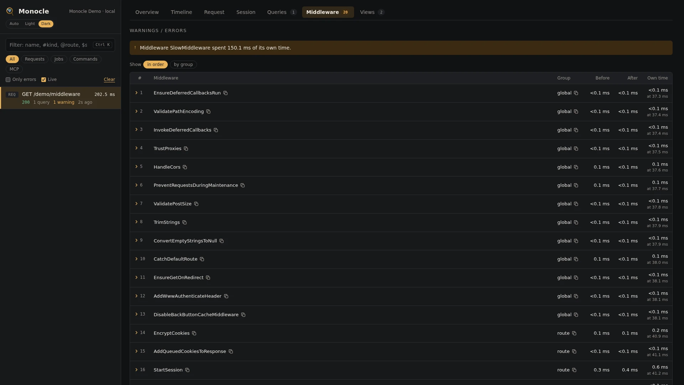The width and height of the screenshot is (684, 385).
Task: Click the Monocle logo icon
Action: (10, 11)
